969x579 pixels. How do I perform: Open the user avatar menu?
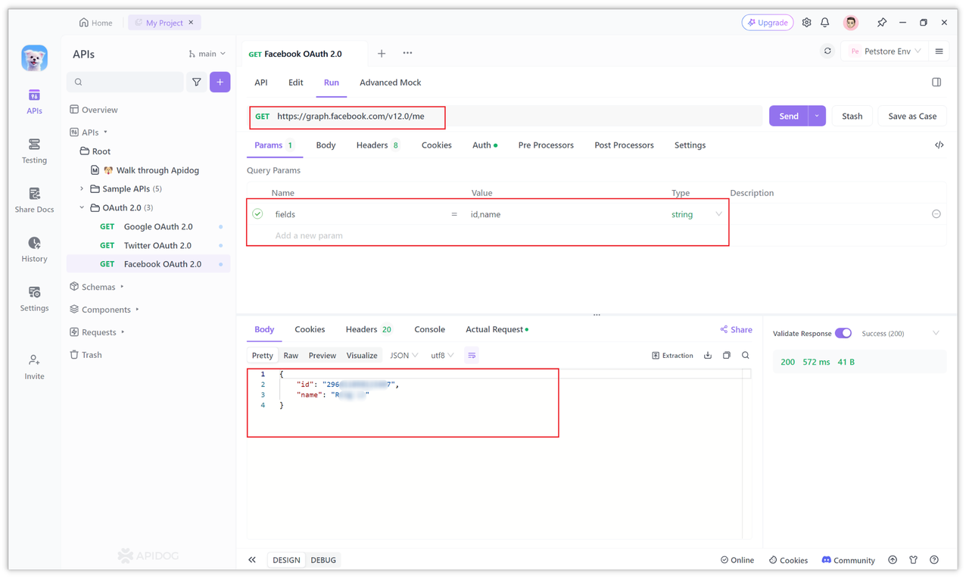(x=851, y=23)
